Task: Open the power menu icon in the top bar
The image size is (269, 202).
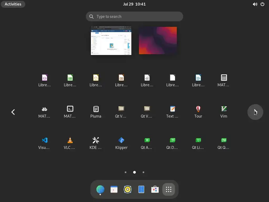Action: (262, 4)
